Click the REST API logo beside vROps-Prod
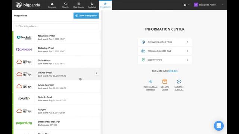The height and width of the screenshot is (134, 239). tap(24, 74)
